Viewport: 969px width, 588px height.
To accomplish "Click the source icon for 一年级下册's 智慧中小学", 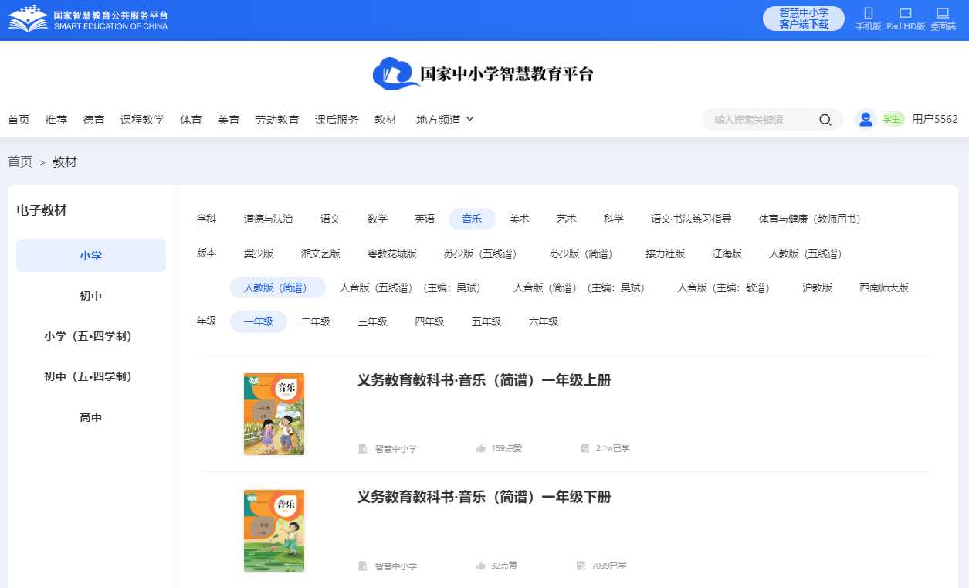I will [x=363, y=566].
